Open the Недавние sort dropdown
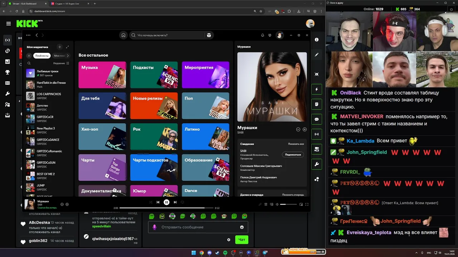The width and height of the screenshot is (458, 257). tap(61, 63)
